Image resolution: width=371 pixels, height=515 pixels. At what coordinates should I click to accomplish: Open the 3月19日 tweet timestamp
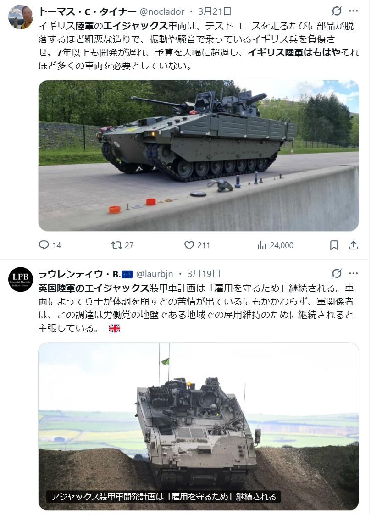[x=204, y=274]
